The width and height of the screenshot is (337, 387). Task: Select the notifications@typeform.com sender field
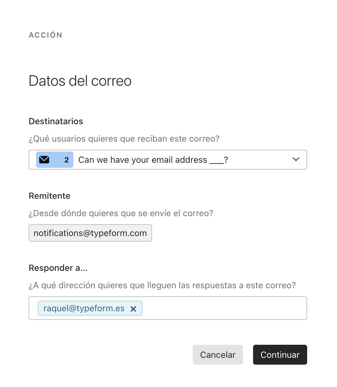coord(90,233)
